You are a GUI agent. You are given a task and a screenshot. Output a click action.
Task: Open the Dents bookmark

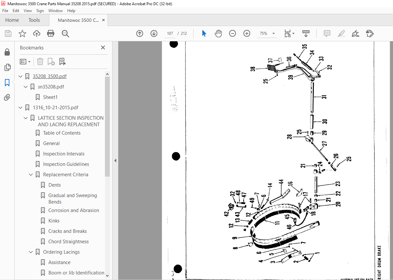click(x=55, y=185)
